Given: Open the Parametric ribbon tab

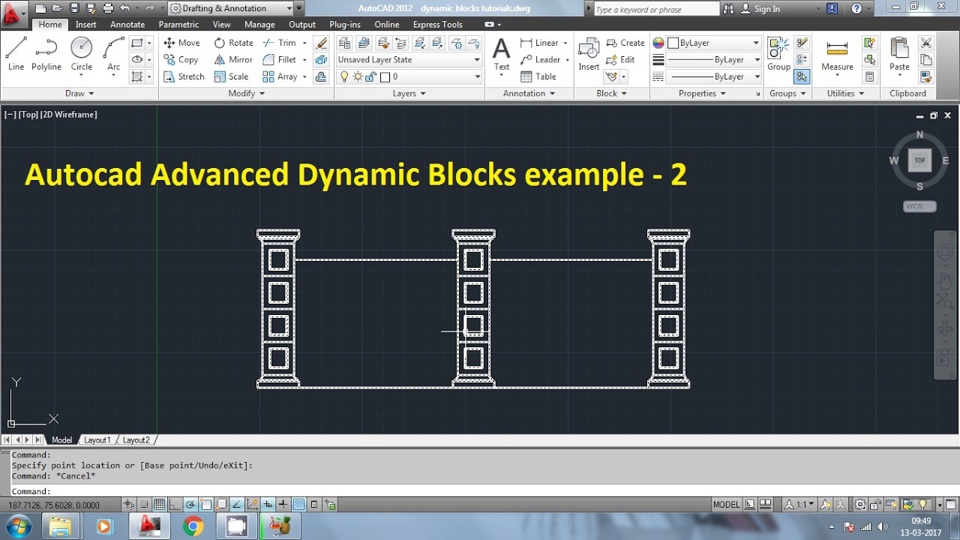Looking at the screenshot, I should [178, 25].
